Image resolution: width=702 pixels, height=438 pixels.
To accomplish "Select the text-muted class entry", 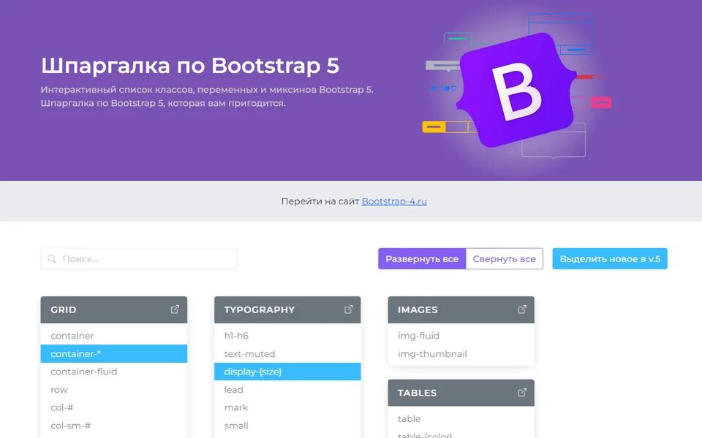I will [x=287, y=353].
